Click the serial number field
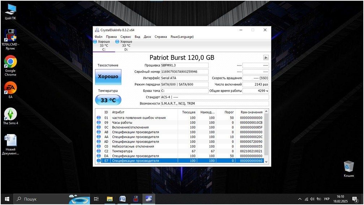Image resolution: width=364 pixels, height=205 pixels. click(x=184, y=72)
